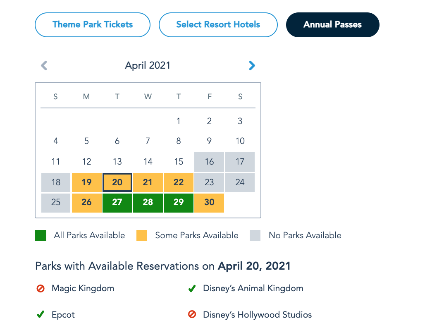Switch to Theme Park Tickets tab
Image resolution: width=444 pixels, height=335 pixels.
click(x=93, y=24)
